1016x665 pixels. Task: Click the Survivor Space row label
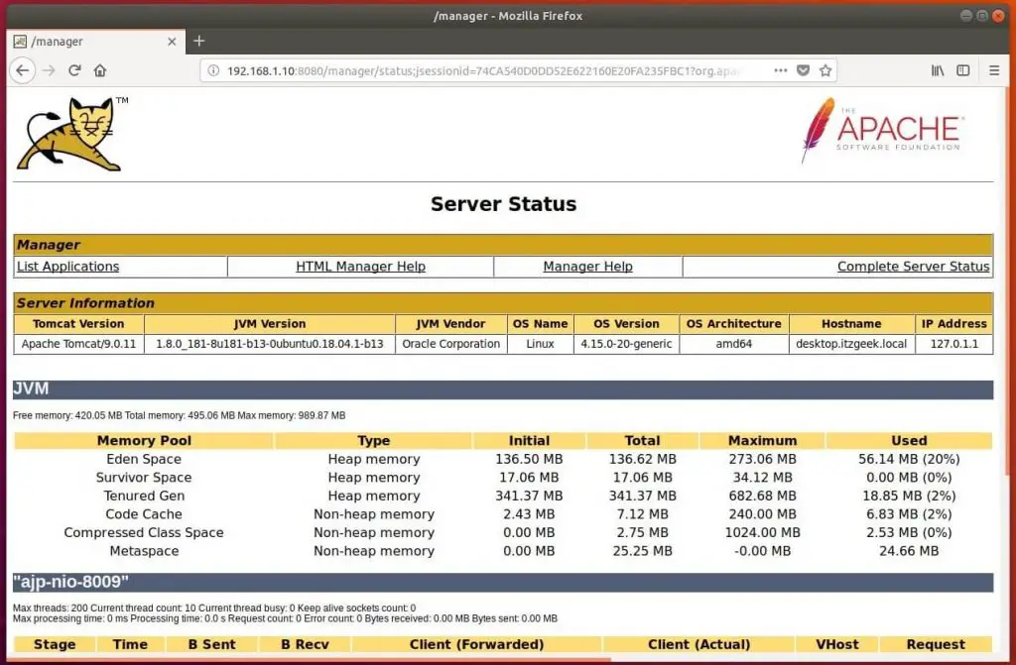[x=144, y=478]
